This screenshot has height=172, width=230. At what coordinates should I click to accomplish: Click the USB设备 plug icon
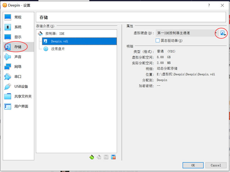click(7, 86)
